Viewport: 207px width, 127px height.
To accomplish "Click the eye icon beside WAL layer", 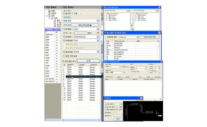I will click(x=56, y=45).
